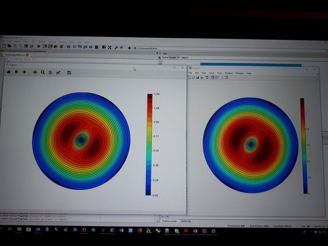The height and width of the screenshot is (246, 328).
Task: Open the Desktop menu in Figure 2
Action: pos(229,73)
